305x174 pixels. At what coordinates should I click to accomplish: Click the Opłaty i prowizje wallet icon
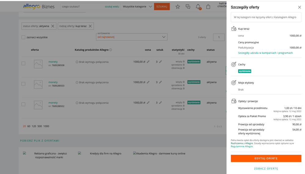pyautogui.click(x=234, y=101)
